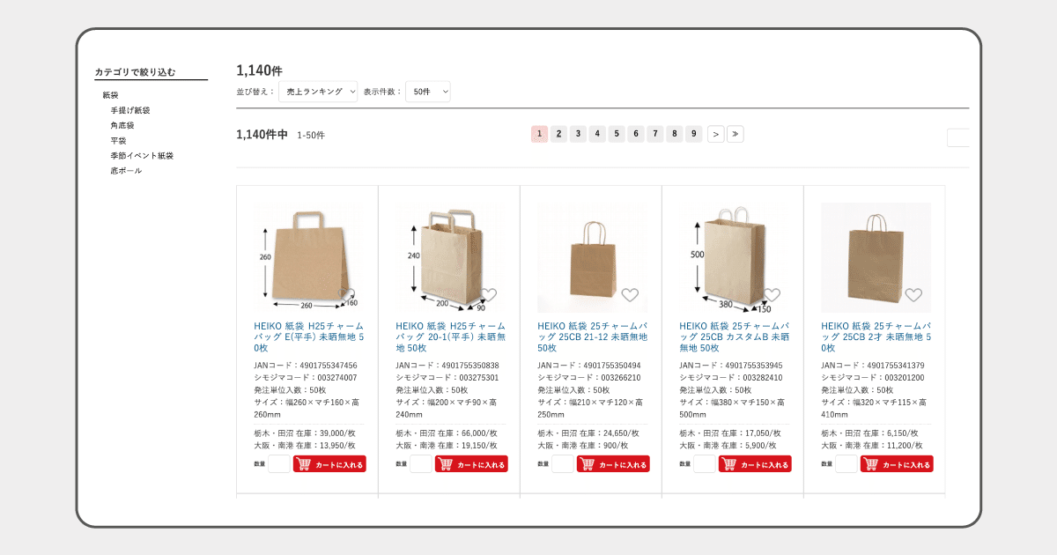Favorite the 25CB 21-12 bag heart icon
1057x555 pixels.
click(x=630, y=294)
